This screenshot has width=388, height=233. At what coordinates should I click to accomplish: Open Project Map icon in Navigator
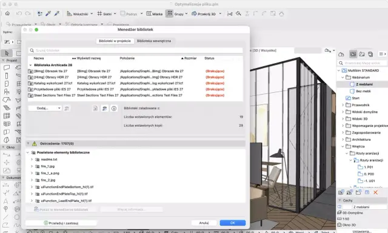coord(341,54)
